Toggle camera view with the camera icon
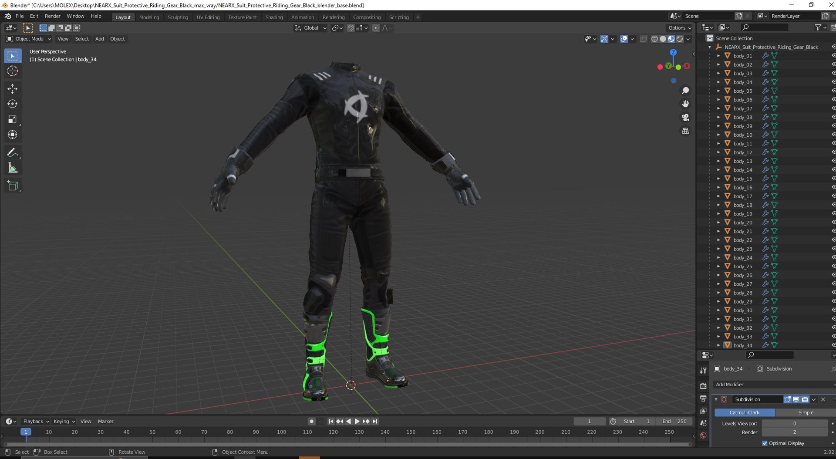This screenshot has width=836, height=459. (x=685, y=118)
